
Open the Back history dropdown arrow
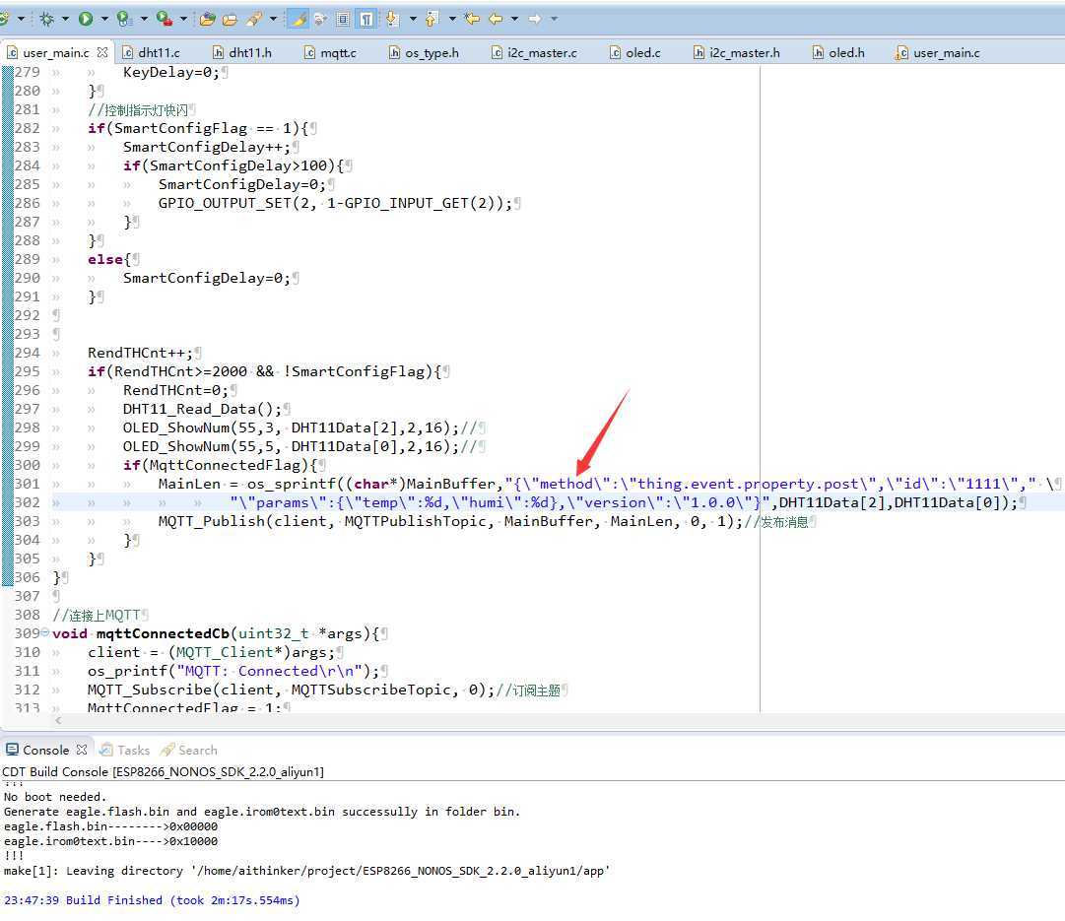[x=515, y=19]
